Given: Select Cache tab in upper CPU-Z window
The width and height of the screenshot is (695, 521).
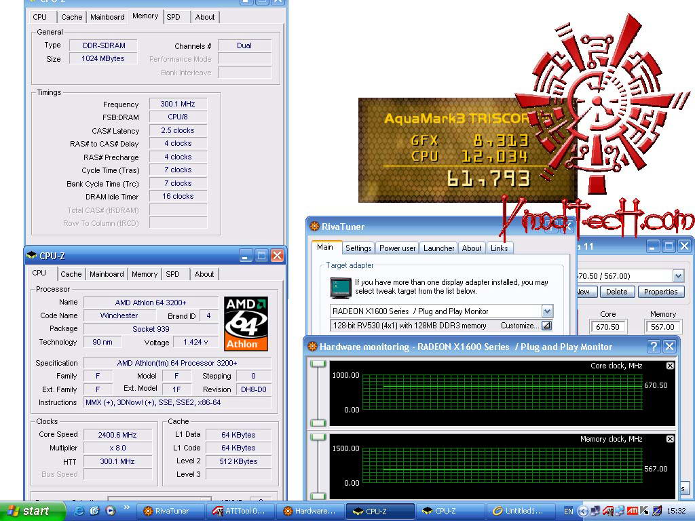Looking at the screenshot, I should tap(71, 17).
